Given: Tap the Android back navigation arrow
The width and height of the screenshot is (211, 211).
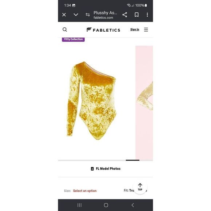Looking at the screenshot, I should [133, 205].
